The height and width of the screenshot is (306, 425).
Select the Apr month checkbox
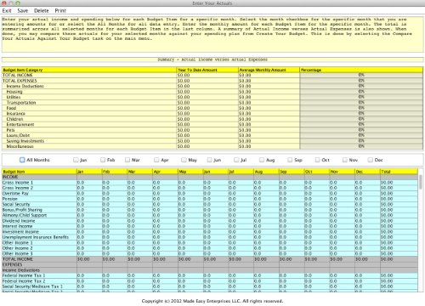[x=156, y=160]
